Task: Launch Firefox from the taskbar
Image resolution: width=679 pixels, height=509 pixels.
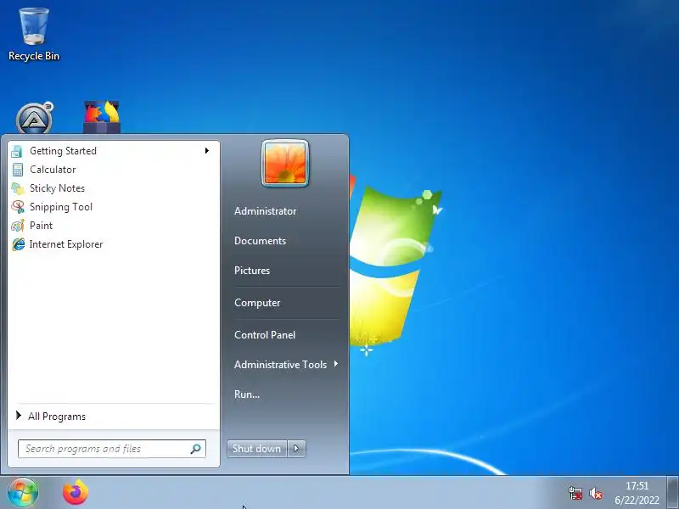Action: click(x=76, y=493)
